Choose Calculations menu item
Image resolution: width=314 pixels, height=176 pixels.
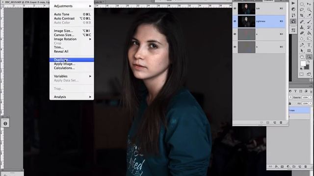click(x=72, y=68)
